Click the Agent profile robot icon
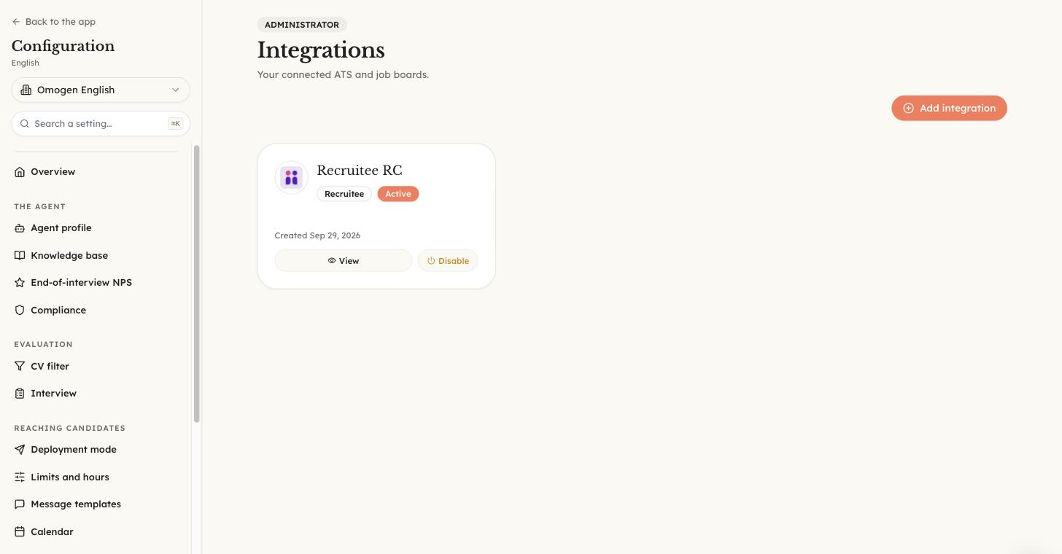The height and width of the screenshot is (554, 1062). (x=20, y=228)
